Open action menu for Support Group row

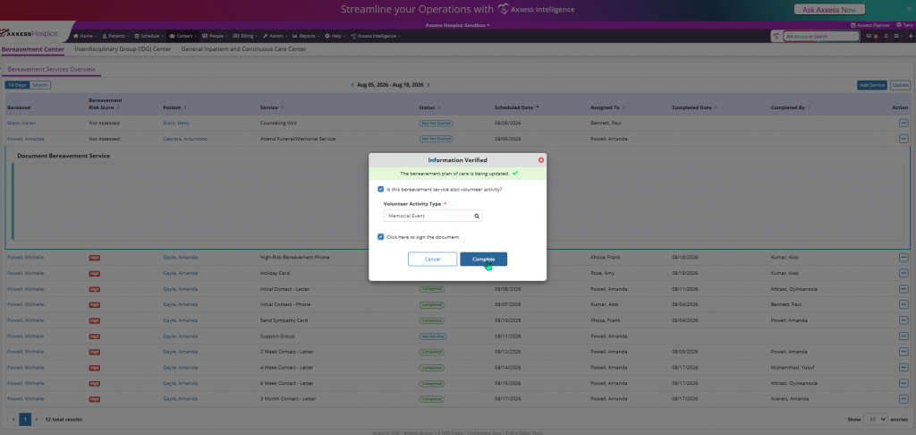(x=903, y=337)
